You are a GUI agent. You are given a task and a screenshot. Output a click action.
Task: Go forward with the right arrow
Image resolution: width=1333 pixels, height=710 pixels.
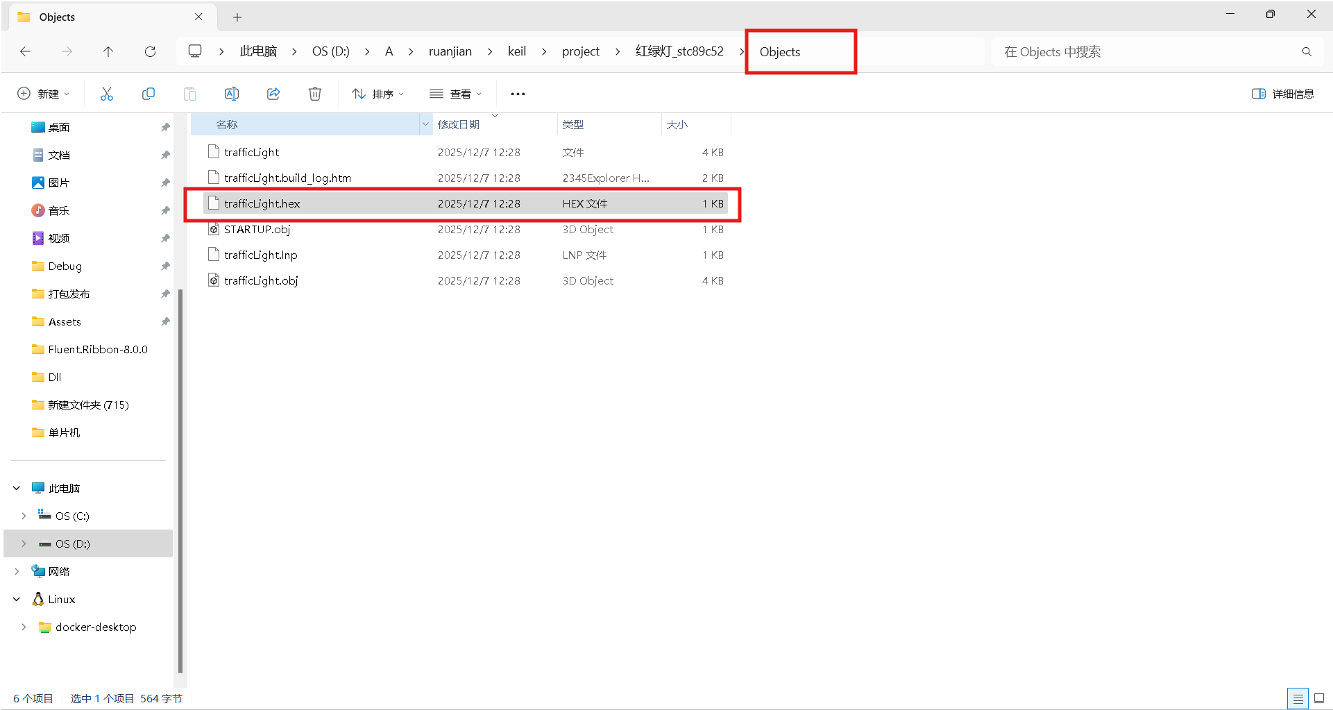coord(67,51)
